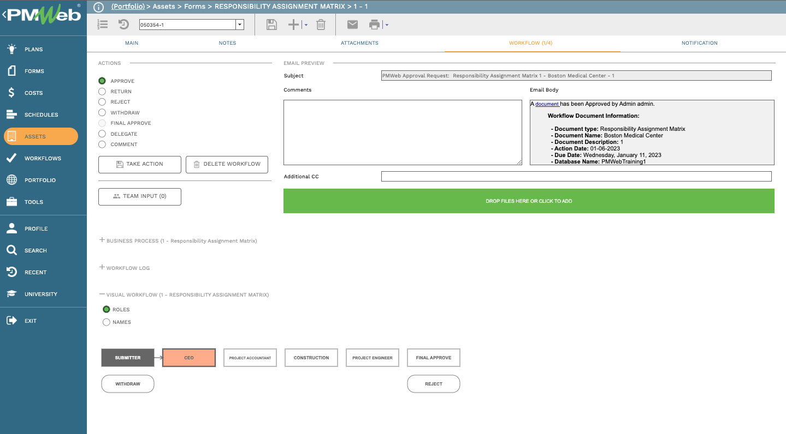Click the Delete Workflow button
This screenshot has height=434, width=786.
(x=227, y=164)
